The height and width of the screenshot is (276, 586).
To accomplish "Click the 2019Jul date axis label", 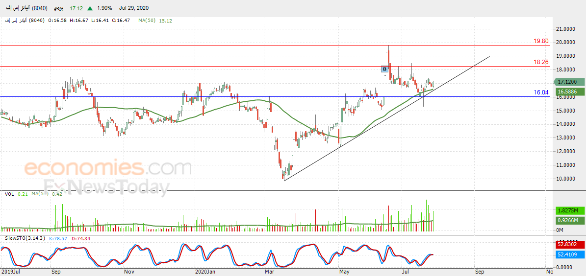I will click(10, 272).
